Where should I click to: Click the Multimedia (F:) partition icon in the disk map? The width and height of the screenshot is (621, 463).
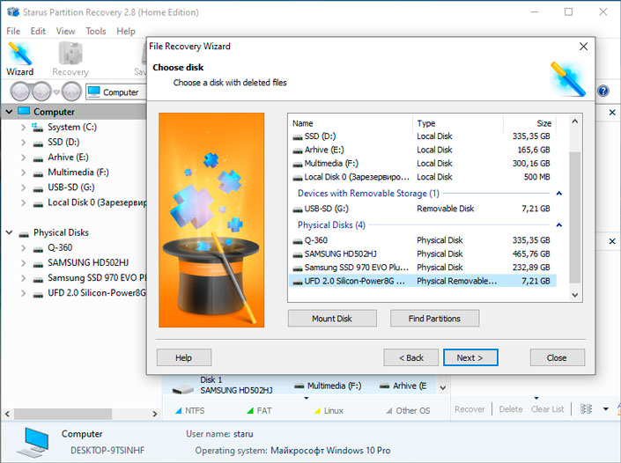tap(299, 386)
